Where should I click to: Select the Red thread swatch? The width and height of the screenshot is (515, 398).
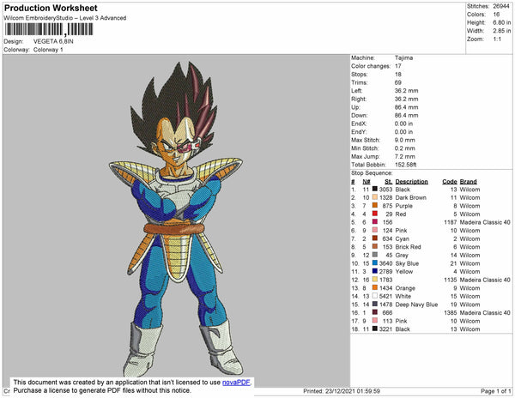375,214
